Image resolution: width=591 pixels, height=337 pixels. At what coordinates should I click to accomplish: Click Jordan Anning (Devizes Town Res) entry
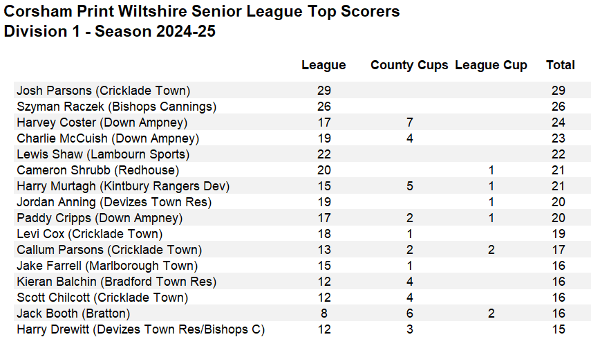[114, 202]
